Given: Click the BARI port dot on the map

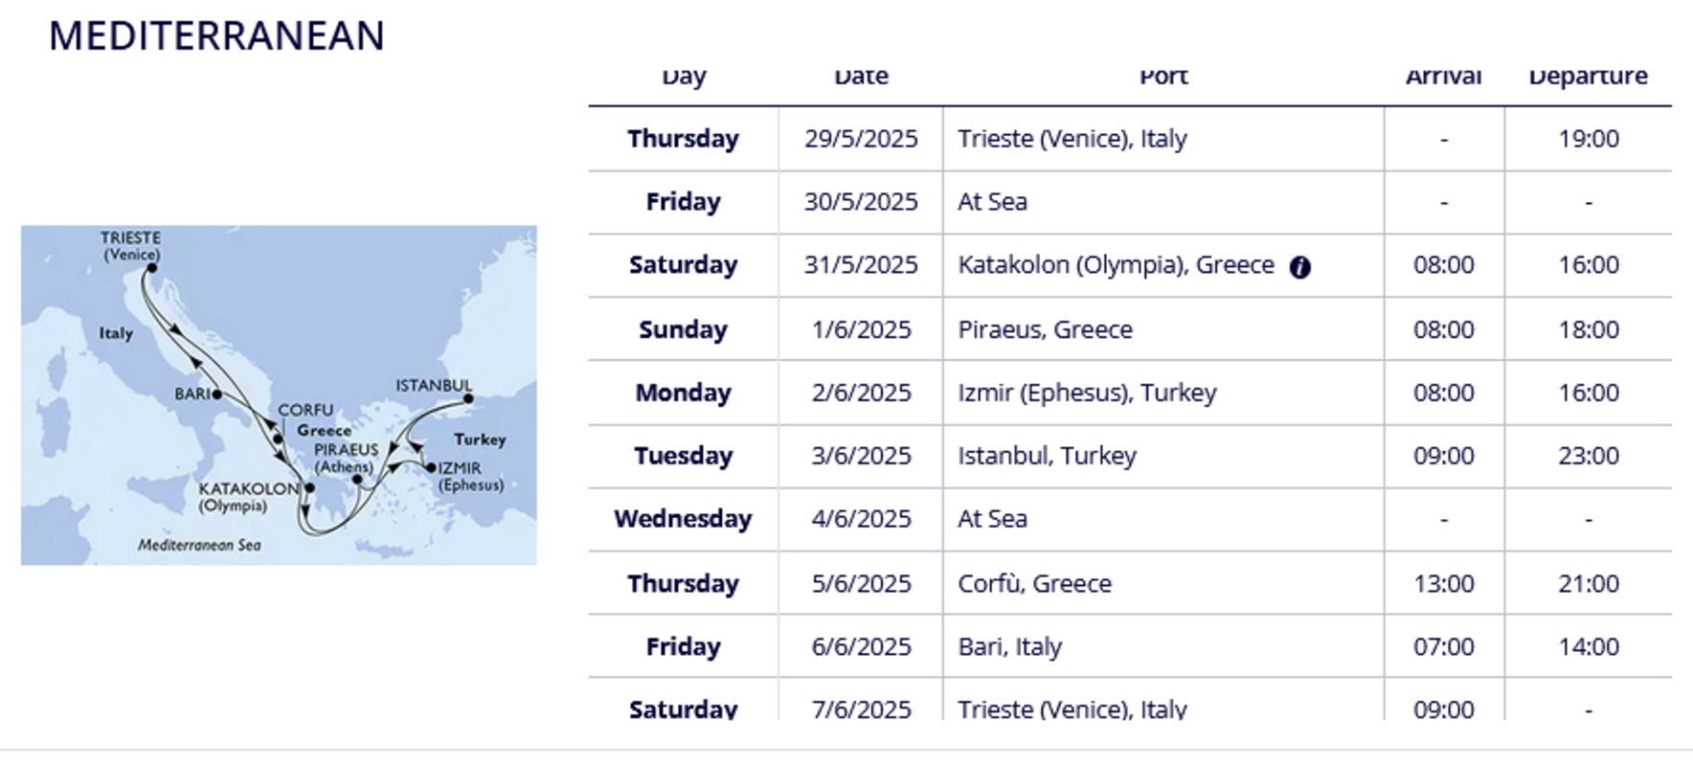Looking at the screenshot, I should point(217,394).
